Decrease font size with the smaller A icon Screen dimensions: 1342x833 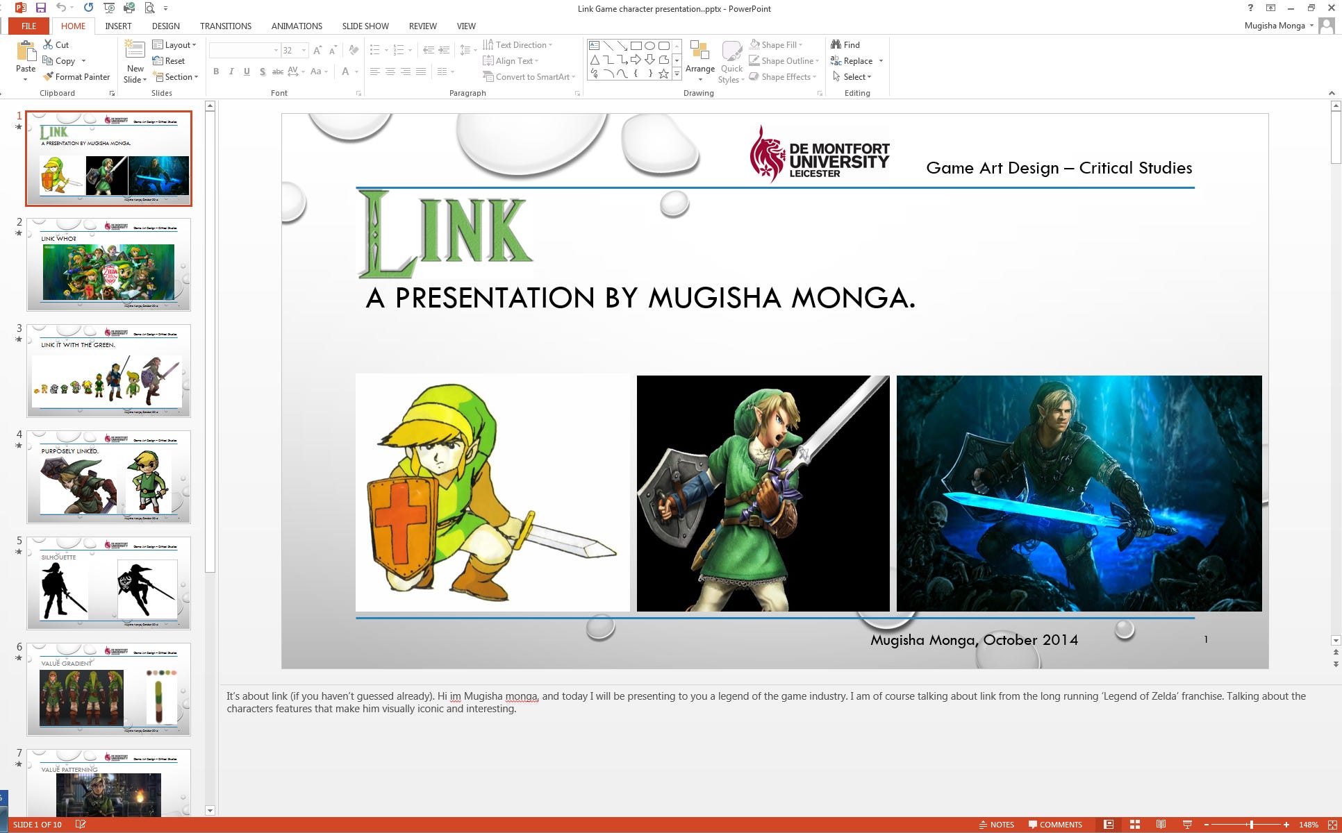pos(333,50)
